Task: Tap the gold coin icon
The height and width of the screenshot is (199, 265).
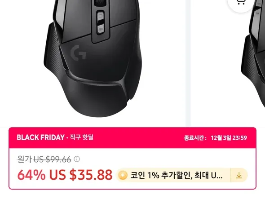Action: 123,175
